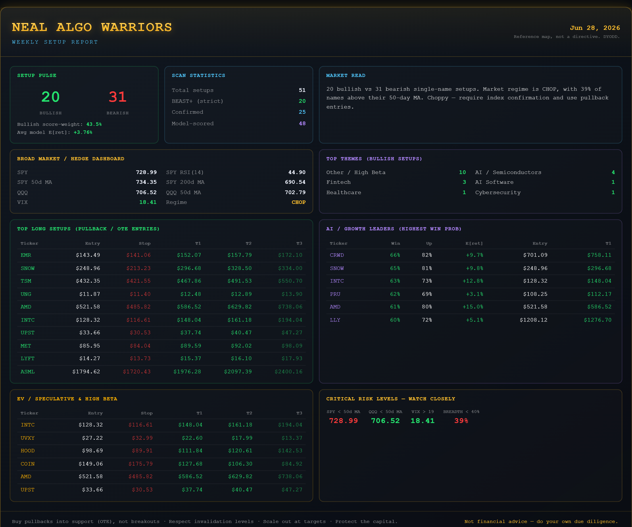Image resolution: width=632 pixels, height=527 pixels.
Task: Click COIN stop $175.79
Action: tap(141, 464)
